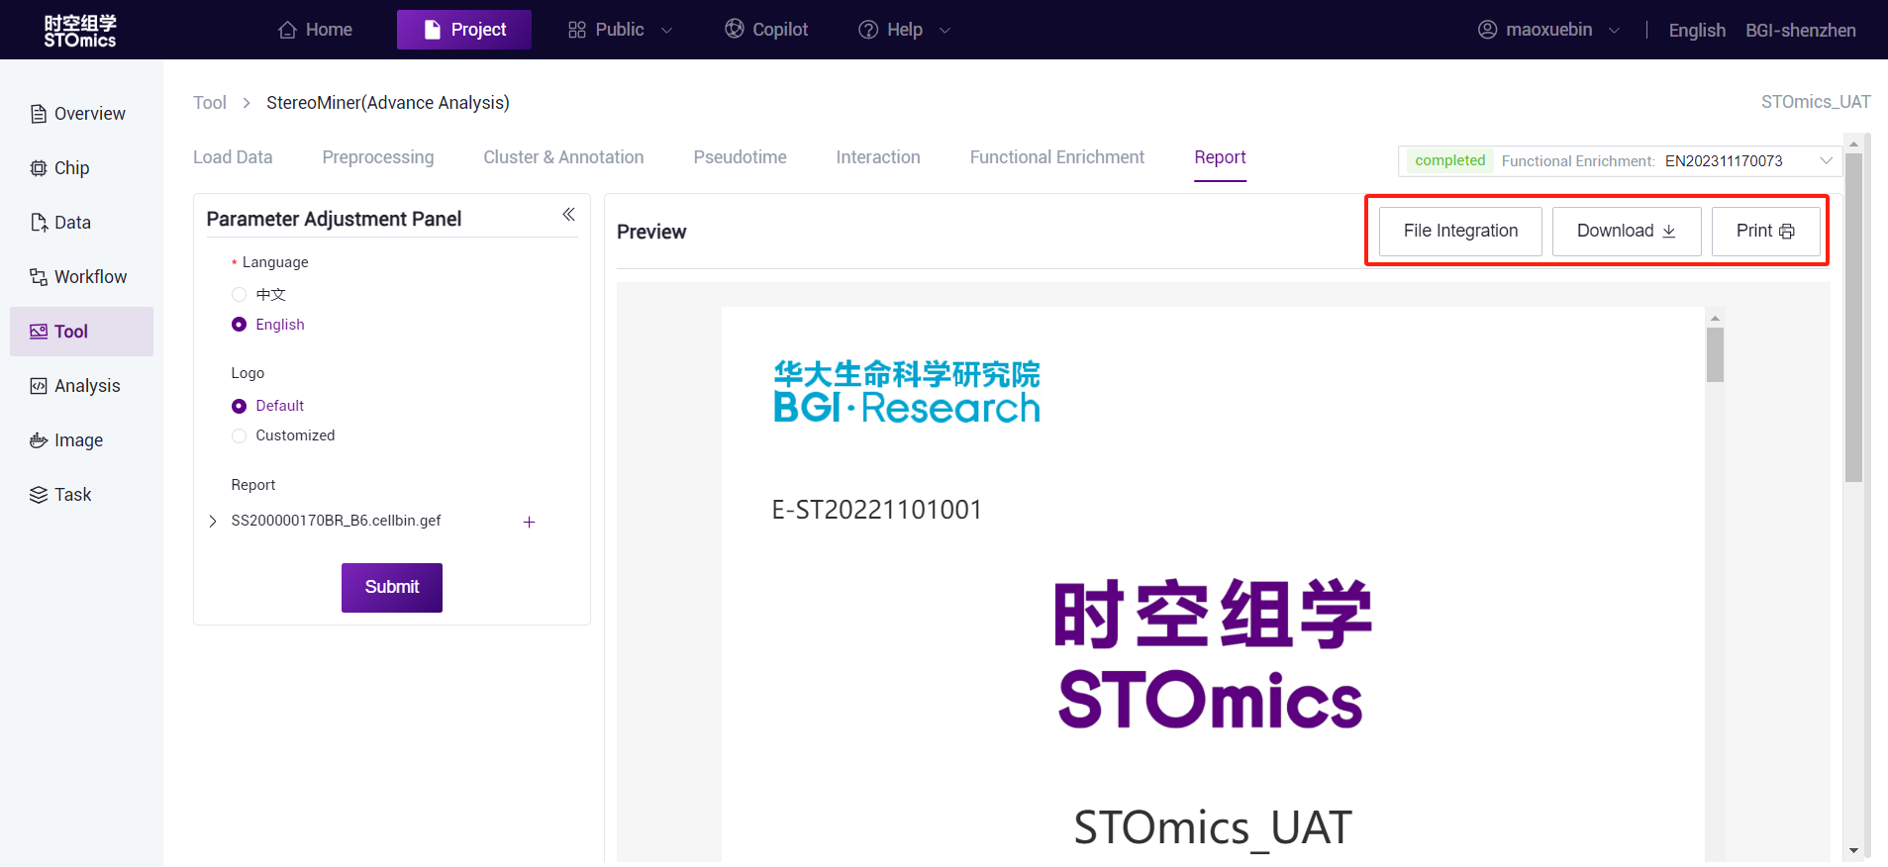The height and width of the screenshot is (867, 1888).
Task: Click the Workflow icon in sidebar
Action: click(x=39, y=277)
